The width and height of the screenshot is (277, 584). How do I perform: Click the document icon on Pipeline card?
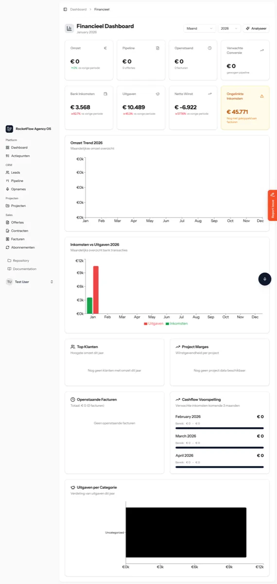(x=157, y=48)
